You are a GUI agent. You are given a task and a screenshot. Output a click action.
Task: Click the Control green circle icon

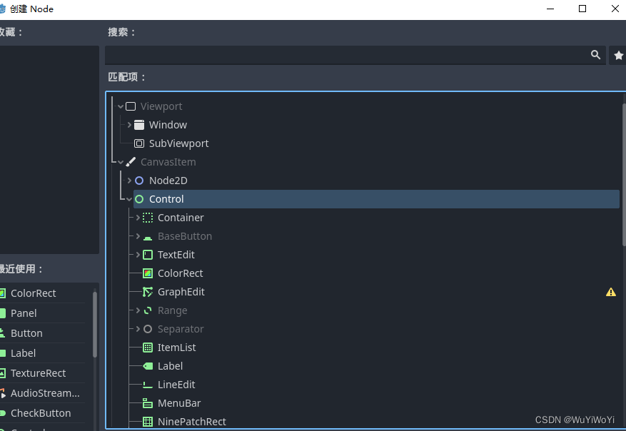tap(139, 199)
